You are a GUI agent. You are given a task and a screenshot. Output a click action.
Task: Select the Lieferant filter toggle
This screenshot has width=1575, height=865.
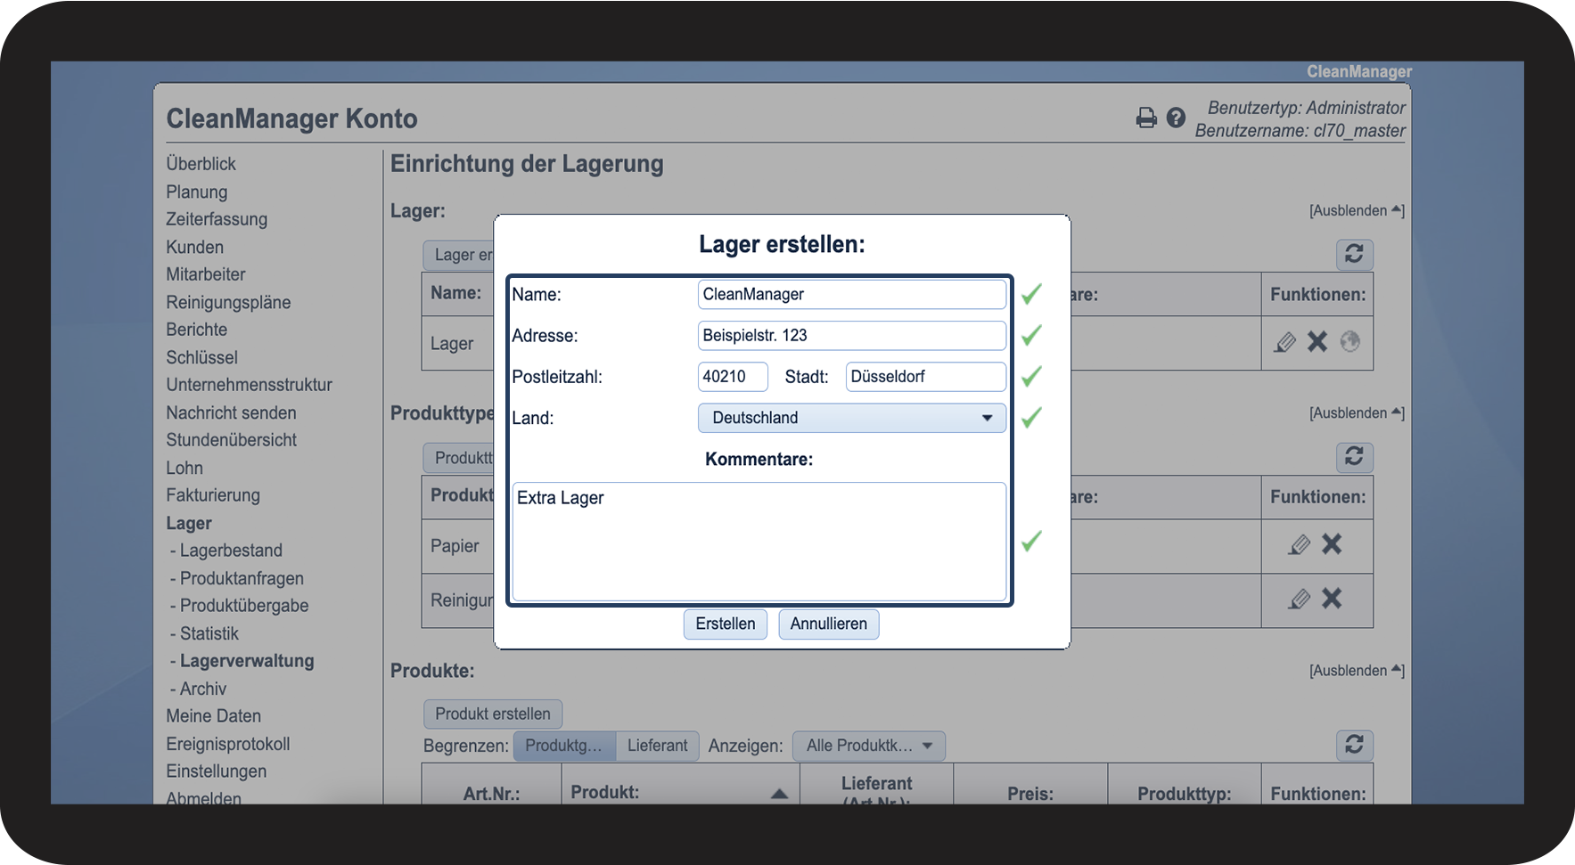click(x=657, y=746)
